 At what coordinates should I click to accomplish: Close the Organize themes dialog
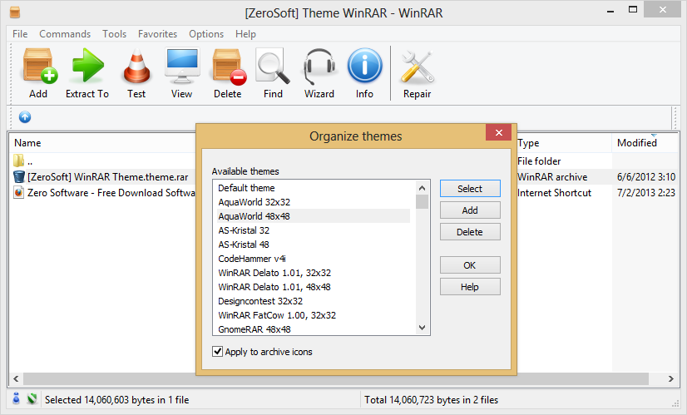click(498, 132)
